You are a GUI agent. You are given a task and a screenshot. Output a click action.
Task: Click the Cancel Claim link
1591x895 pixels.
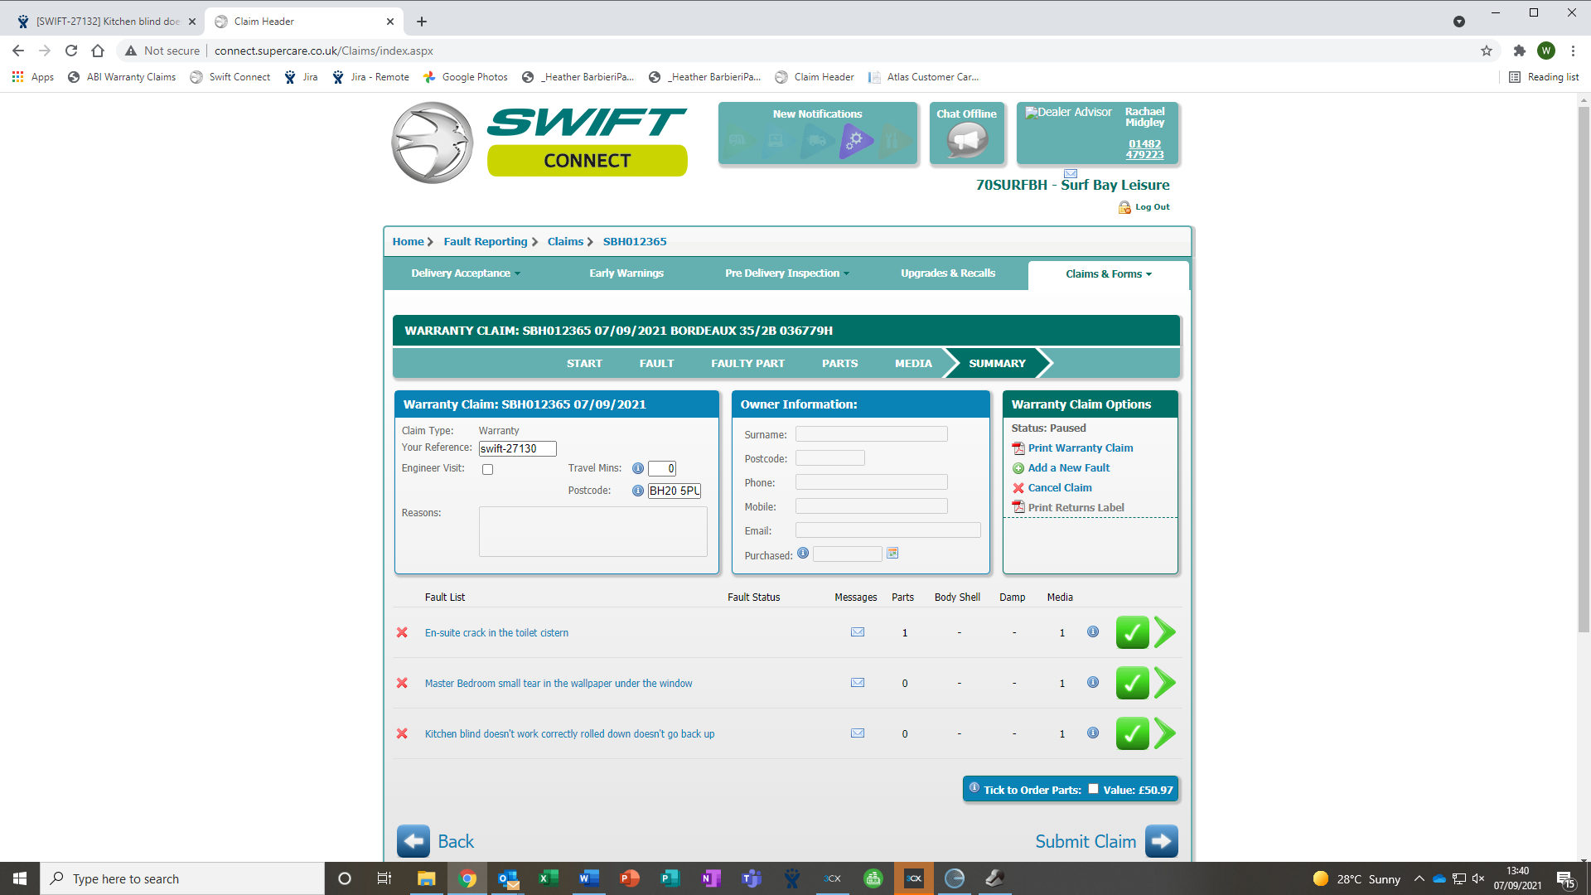pyautogui.click(x=1059, y=488)
